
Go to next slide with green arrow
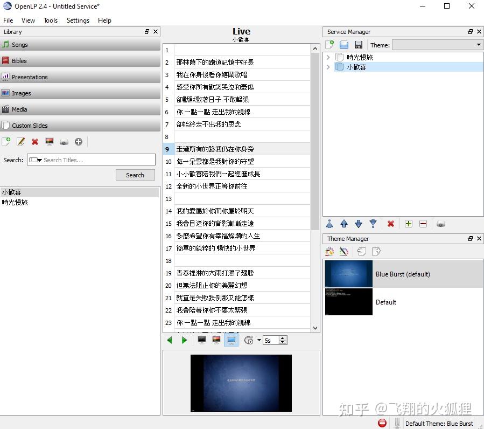[184, 340]
